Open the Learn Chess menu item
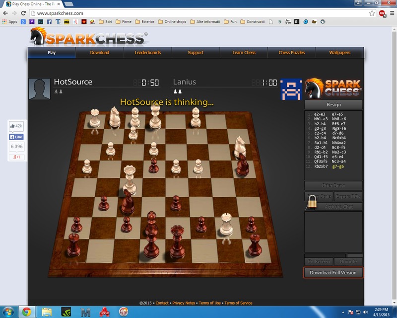This screenshot has width=397, height=318. point(244,53)
